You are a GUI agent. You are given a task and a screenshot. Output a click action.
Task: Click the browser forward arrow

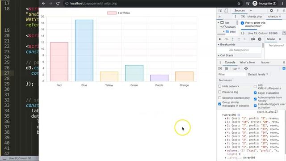(x=50, y=3)
